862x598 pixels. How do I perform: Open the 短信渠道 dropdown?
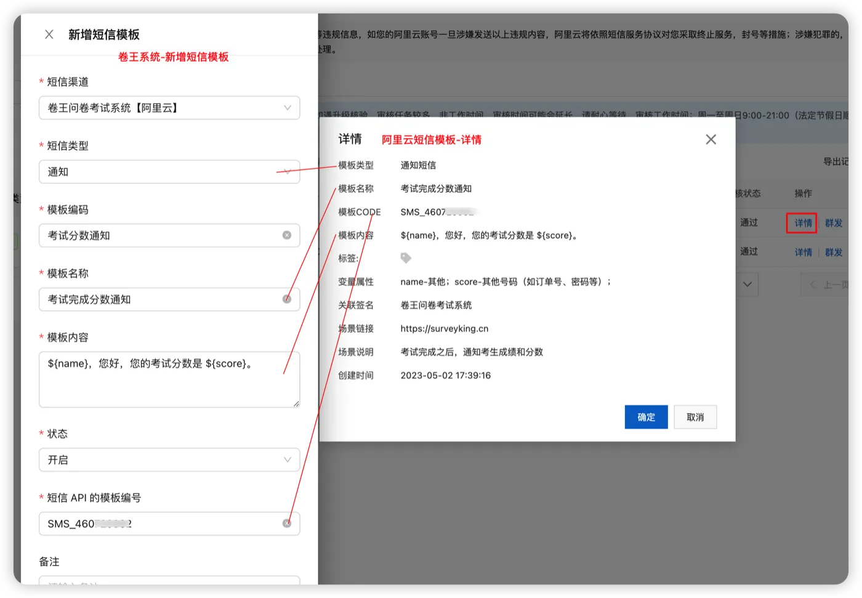point(169,108)
